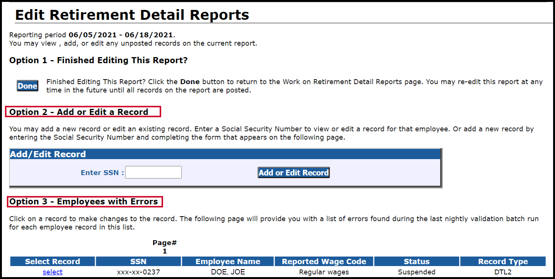555x279 pixels.
Task: Click the SSN column header
Action: coord(138,261)
